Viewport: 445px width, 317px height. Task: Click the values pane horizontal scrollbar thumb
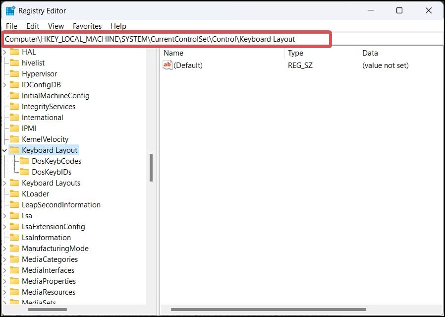(269, 310)
